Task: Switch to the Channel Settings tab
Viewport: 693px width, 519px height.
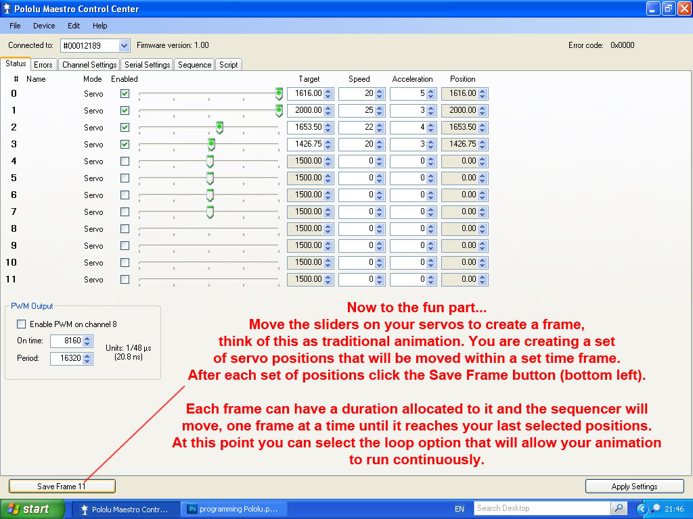Action: click(89, 65)
